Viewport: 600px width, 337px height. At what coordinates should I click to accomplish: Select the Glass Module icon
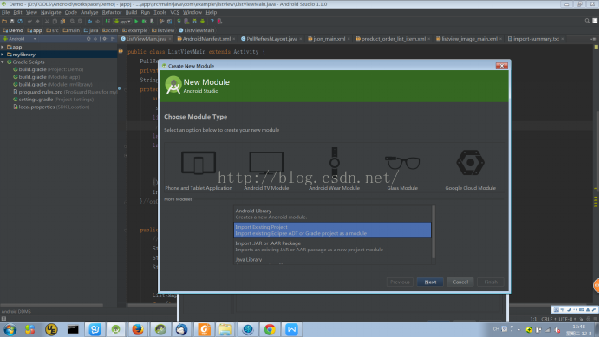tap(402, 163)
